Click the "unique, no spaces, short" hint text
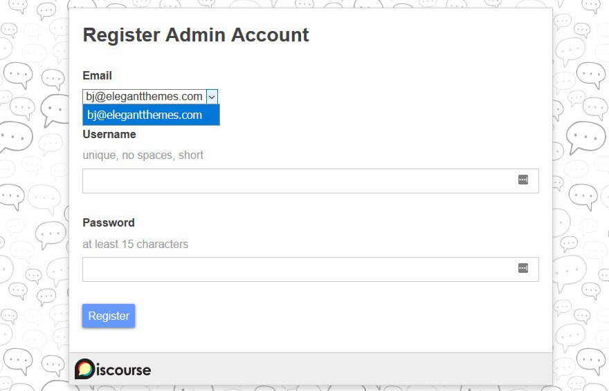The width and height of the screenshot is (609, 391). pos(143,155)
